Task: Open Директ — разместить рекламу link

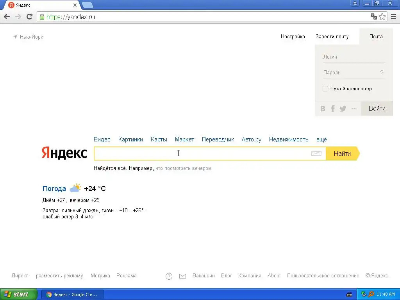Action: (x=47, y=276)
